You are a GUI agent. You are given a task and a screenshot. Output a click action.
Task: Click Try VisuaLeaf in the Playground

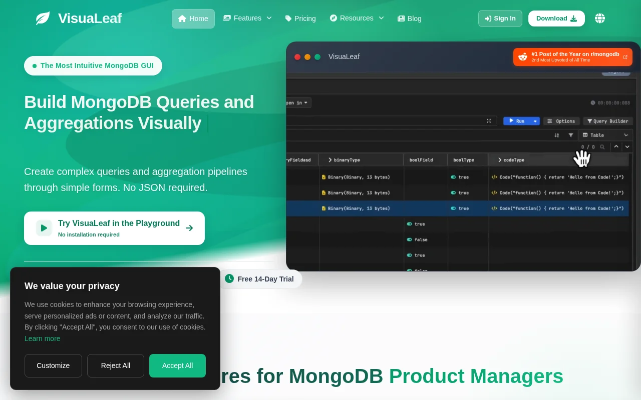[x=114, y=228]
